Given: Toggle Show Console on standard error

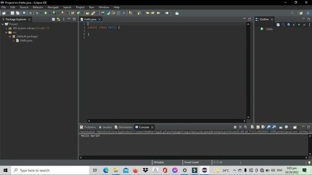Looking at the screenshot, I should coord(274,127).
